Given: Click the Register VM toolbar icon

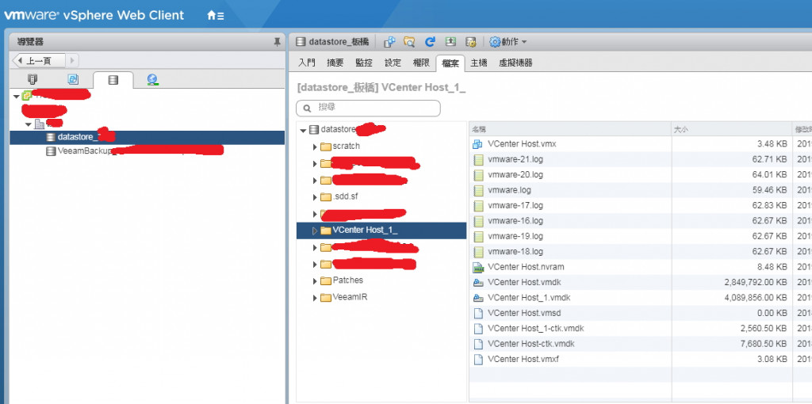Looking at the screenshot, I should [389, 42].
